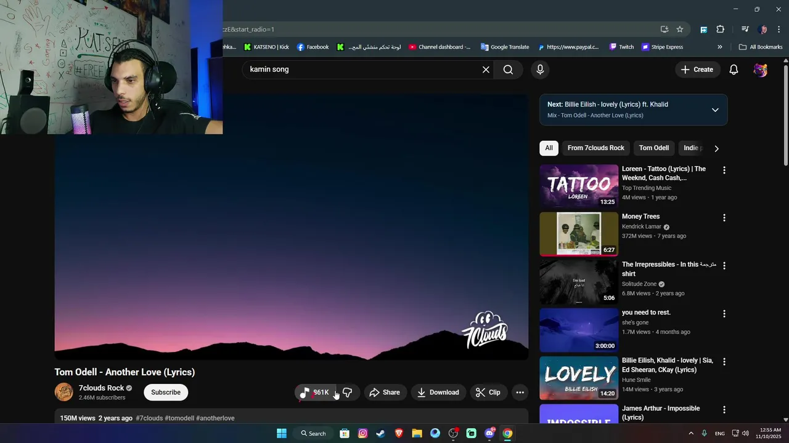Open the KATSENO | Kick bookmark
Image resolution: width=789 pixels, height=443 pixels.
pyautogui.click(x=266, y=47)
